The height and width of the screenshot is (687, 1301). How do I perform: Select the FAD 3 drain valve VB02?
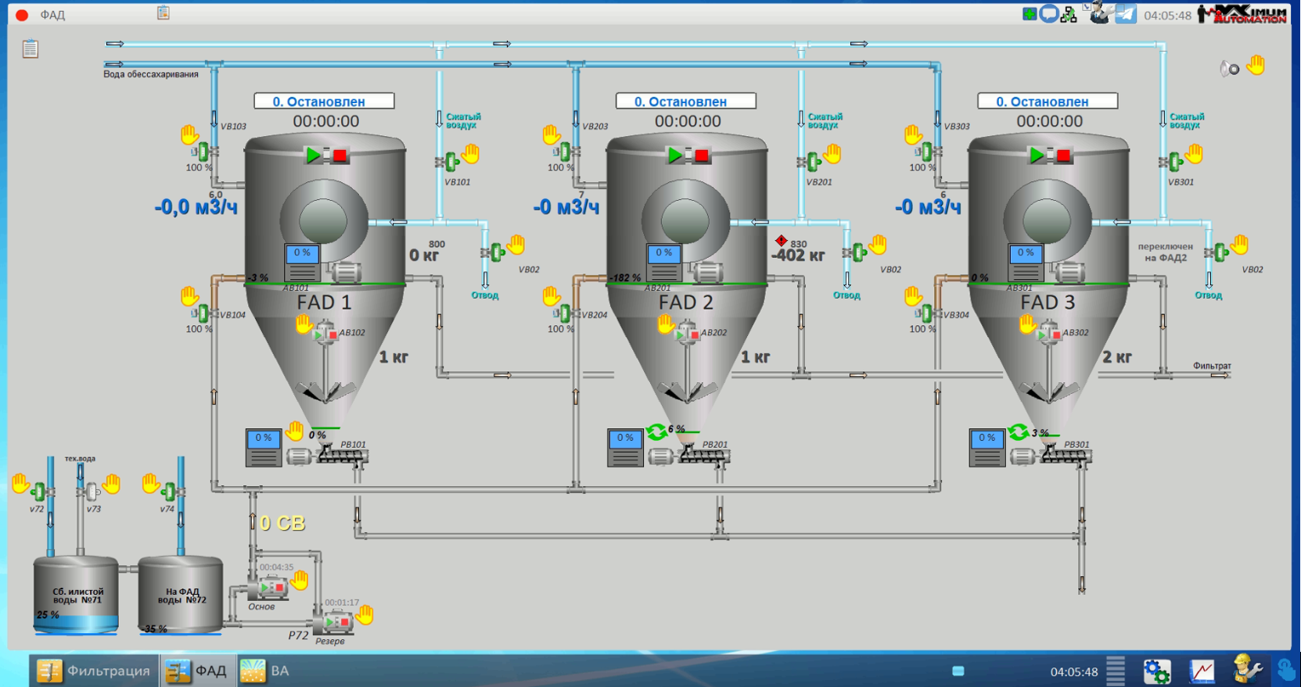[1218, 252]
